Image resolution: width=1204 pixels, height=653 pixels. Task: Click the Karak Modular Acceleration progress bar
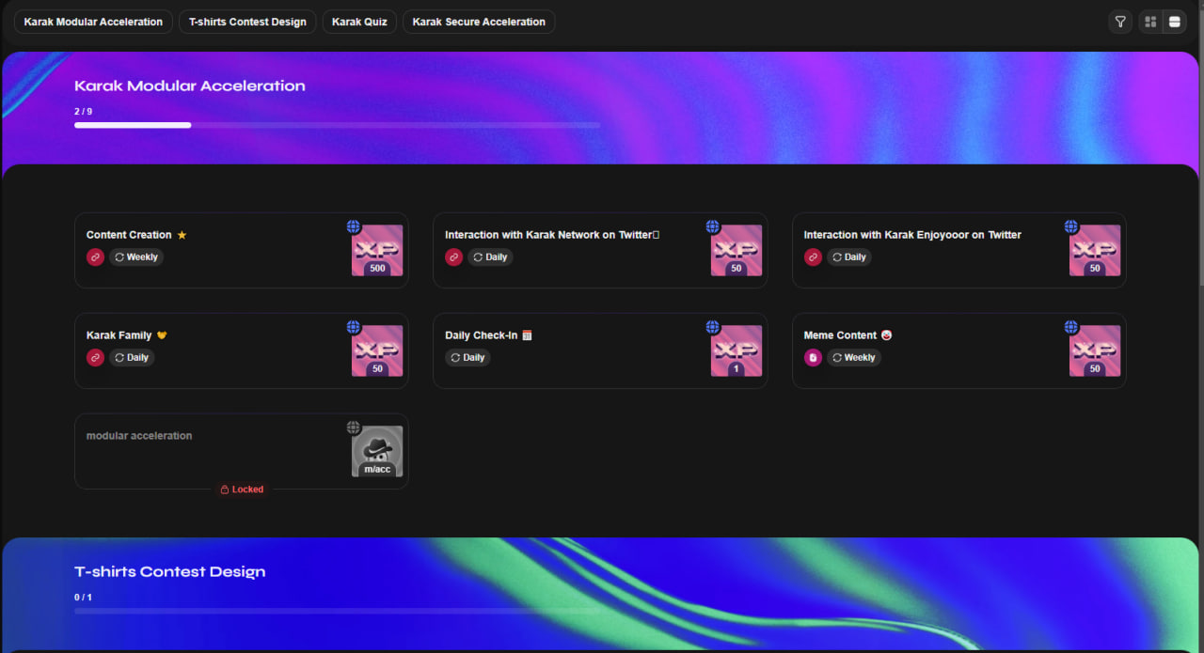[x=337, y=125]
